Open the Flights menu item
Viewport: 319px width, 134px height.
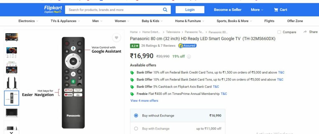tap(269, 21)
